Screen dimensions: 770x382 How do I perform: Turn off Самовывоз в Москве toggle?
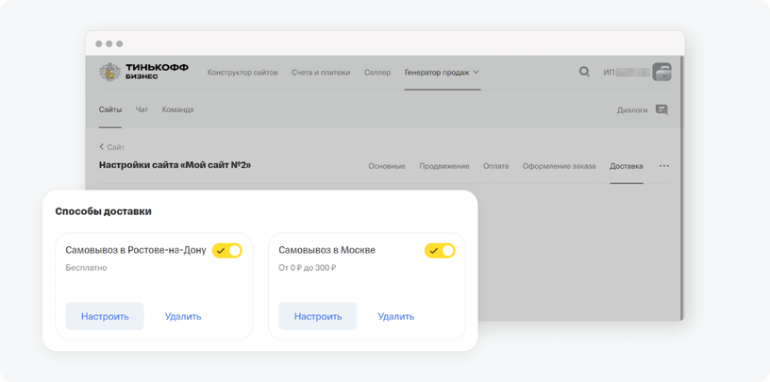441,250
